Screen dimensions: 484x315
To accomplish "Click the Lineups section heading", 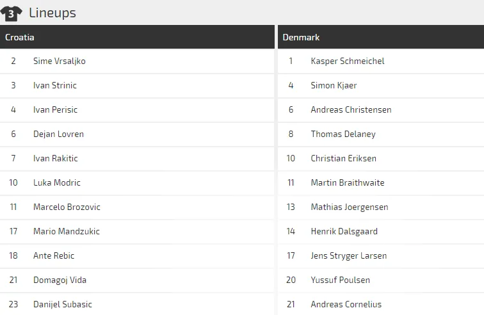I will pyautogui.click(x=52, y=13).
